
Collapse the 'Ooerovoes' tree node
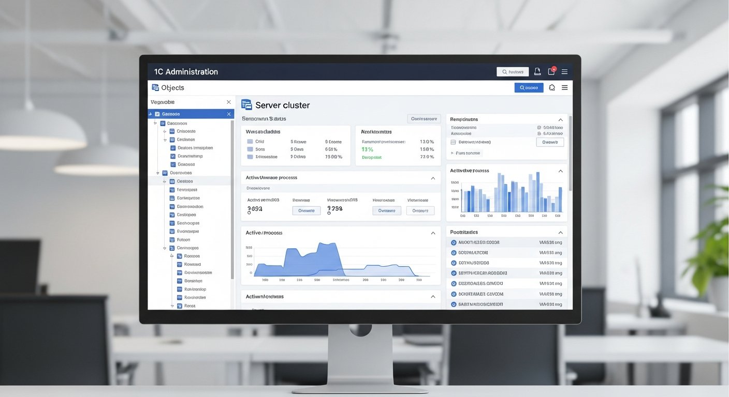coord(157,173)
